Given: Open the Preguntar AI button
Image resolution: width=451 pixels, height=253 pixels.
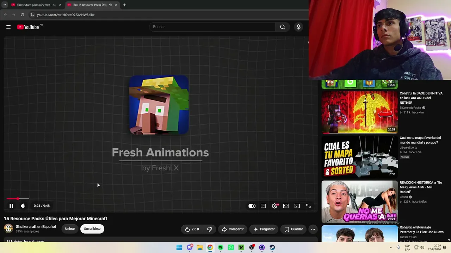Looking at the screenshot, I should pyautogui.click(x=264, y=229).
